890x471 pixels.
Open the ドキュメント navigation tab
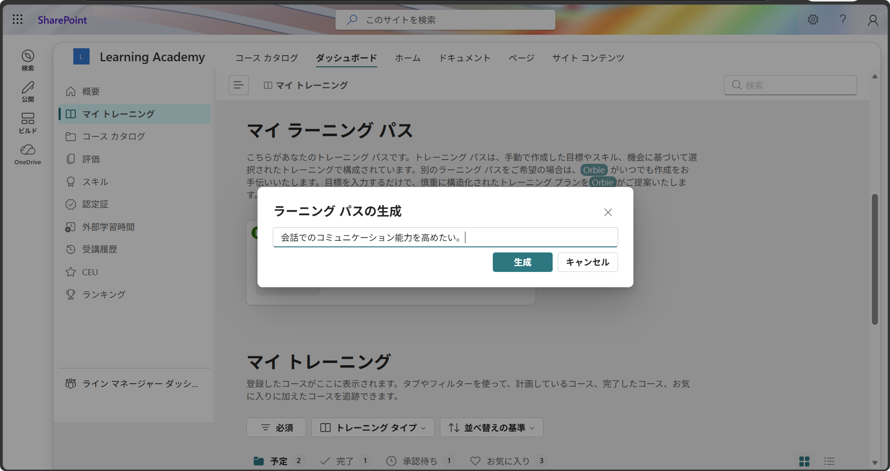(x=464, y=58)
